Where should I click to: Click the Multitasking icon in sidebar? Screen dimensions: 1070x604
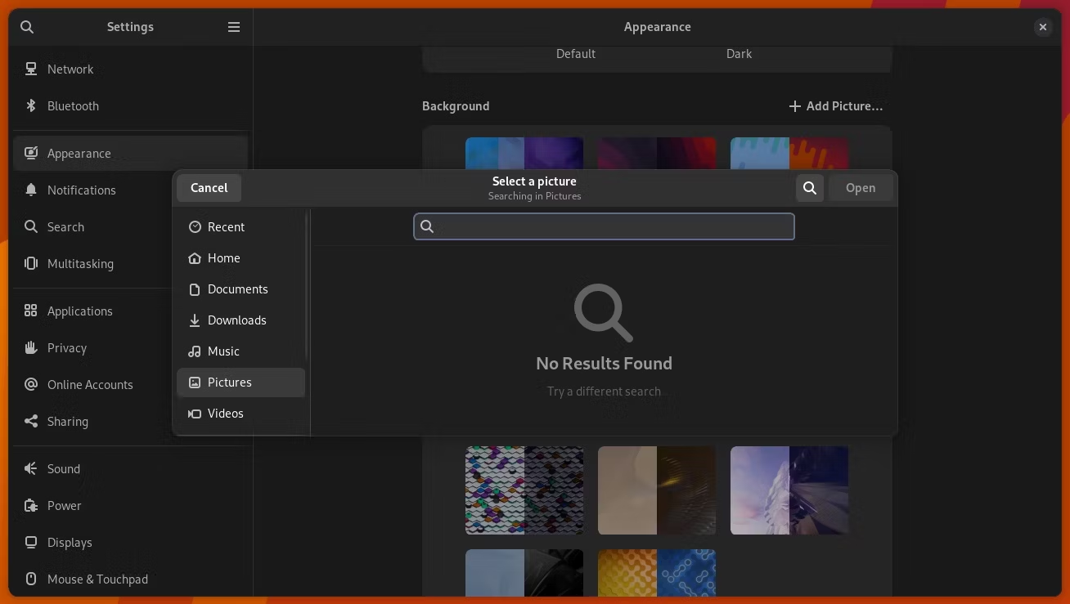coord(31,264)
